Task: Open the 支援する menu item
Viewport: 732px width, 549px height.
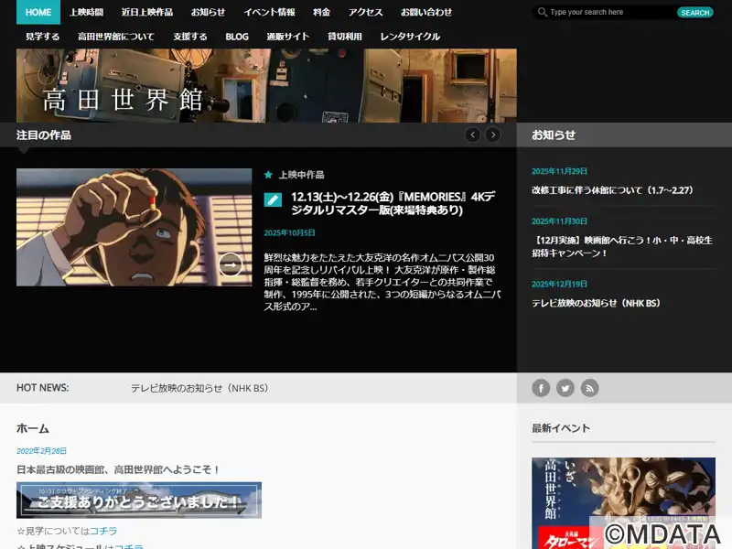Action: coord(190,37)
